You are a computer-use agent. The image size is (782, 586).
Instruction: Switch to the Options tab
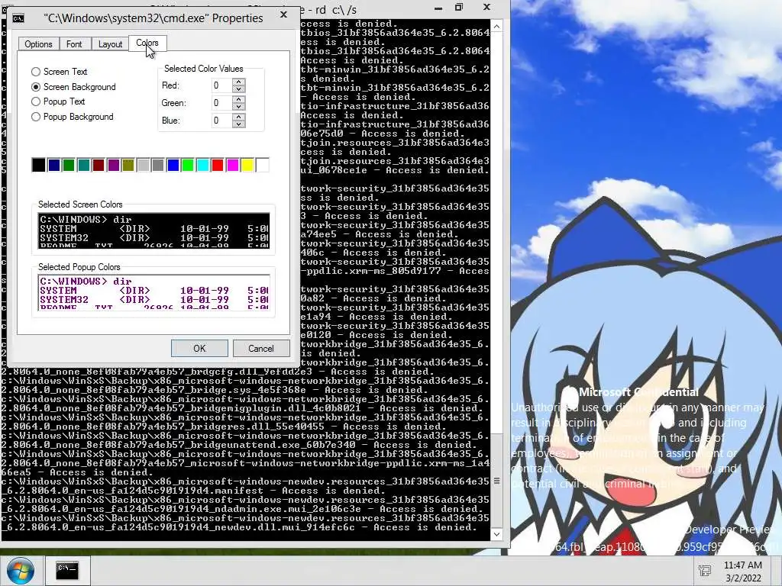click(x=38, y=43)
